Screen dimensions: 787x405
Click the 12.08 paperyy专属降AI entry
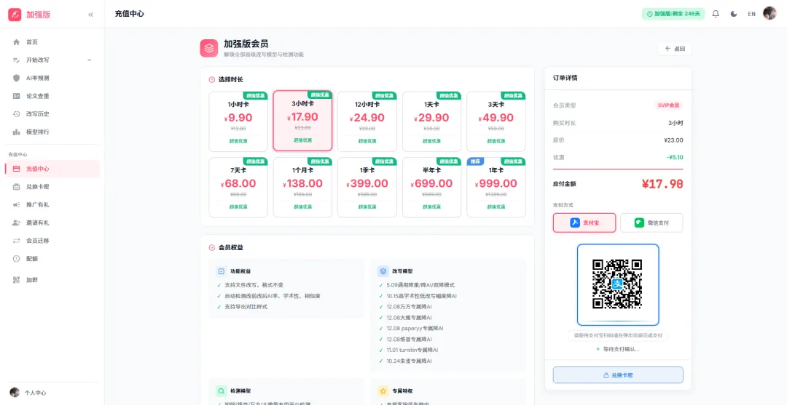point(415,329)
